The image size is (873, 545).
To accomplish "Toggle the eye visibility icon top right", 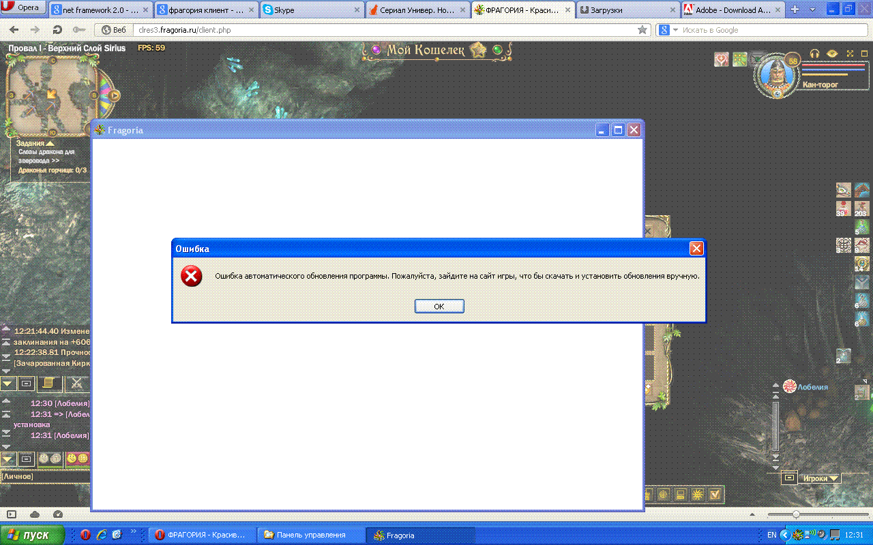I will pyautogui.click(x=832, y=53).
